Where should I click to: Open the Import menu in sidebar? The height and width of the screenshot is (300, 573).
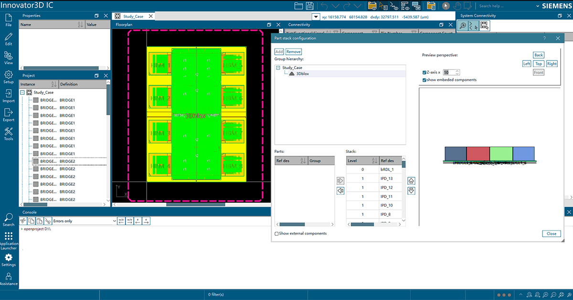coord(9,96)
